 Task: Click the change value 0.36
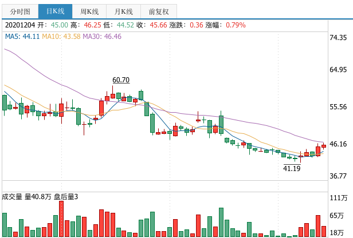click(x=197, y=25)
